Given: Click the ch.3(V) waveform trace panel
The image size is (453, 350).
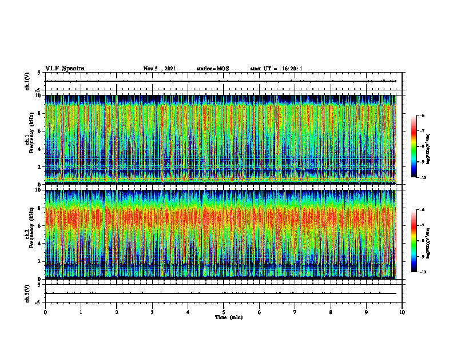Looking at the screenshot, I should click(224, 293).
